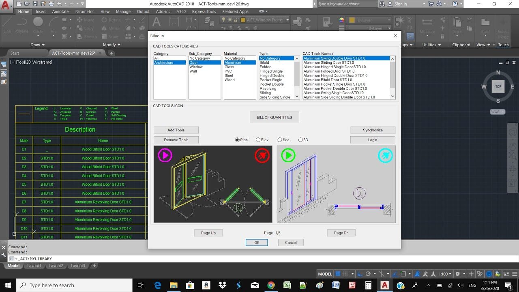519x292 pixels.
Task: Click the Add Tools button
Action: (176, 130)
